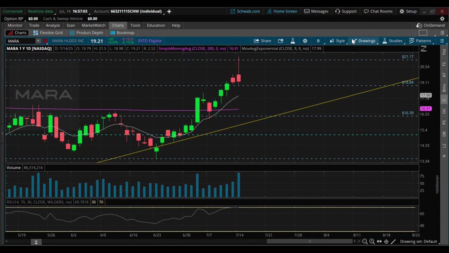
Task: Open chart settings gear in chart toolbar
Action: tap(305, 41)
